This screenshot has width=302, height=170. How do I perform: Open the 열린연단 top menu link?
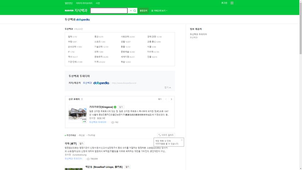click(69, 3)
